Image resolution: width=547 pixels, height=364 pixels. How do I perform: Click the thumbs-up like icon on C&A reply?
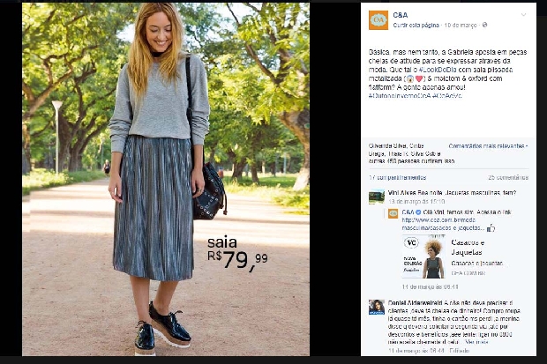(491, 228)
